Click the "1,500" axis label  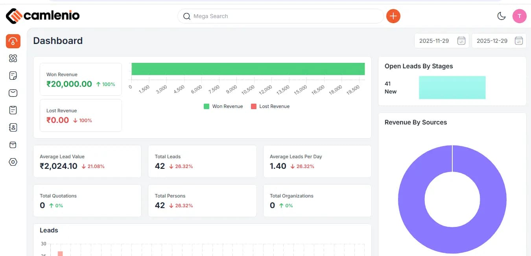(144, 89)
